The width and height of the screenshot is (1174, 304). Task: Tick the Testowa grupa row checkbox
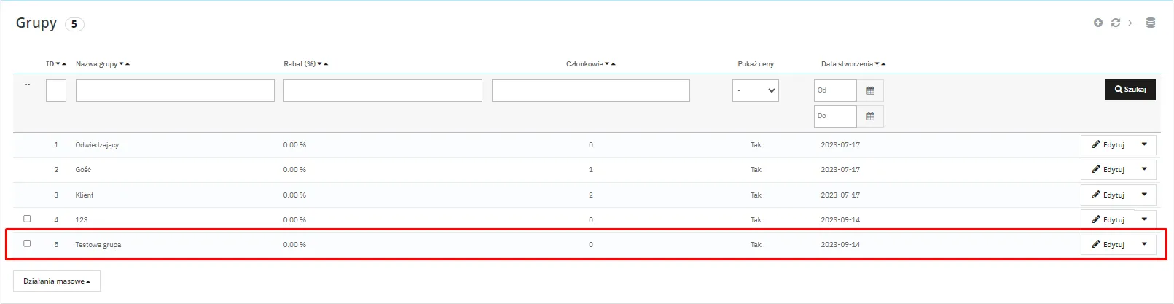[27, 243]
